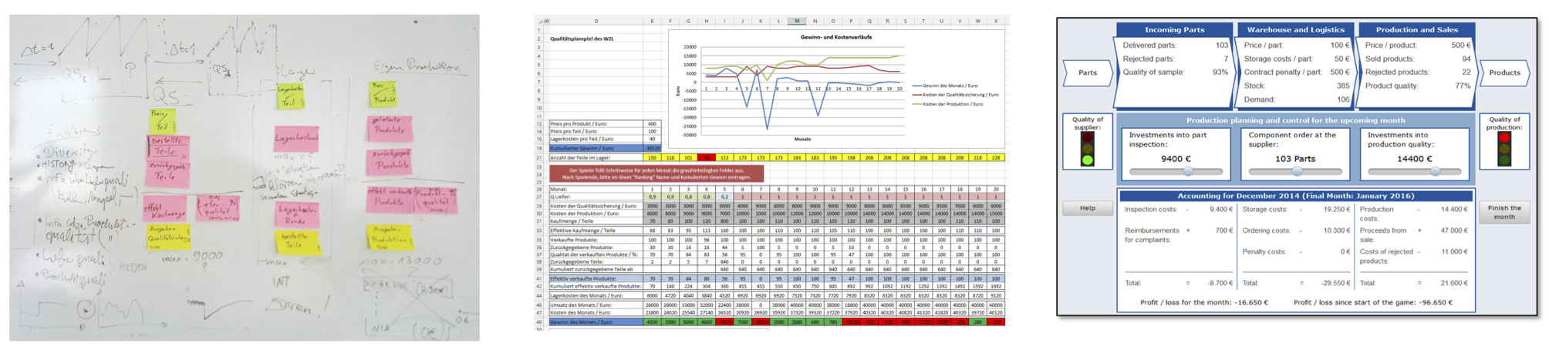Viewport: 1549px width, 350px height.
Task: Select the Incoming Parts panel header
Action: (x=1174, y=29)
